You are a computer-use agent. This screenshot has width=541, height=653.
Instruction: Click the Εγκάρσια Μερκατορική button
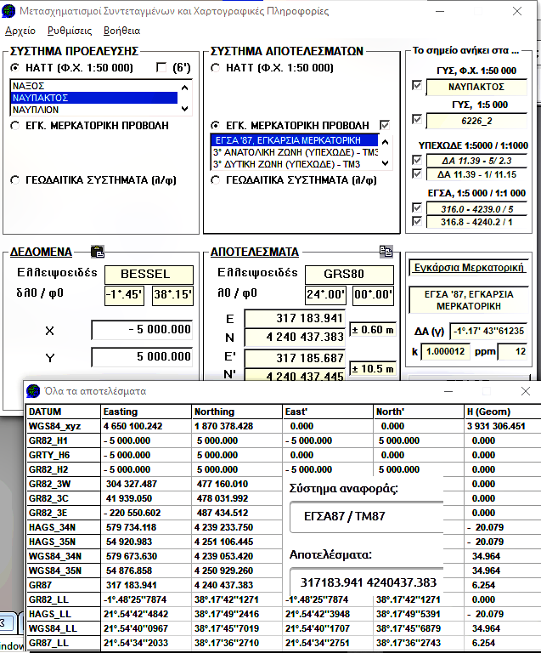click(469, 268)
